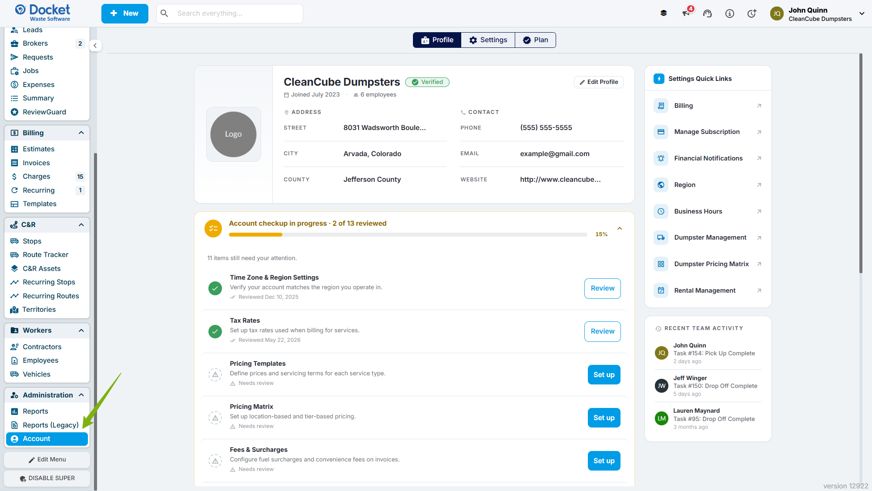Click the Verified badge
Viewport: 872px width, 491px height.
tap(427, 82)
